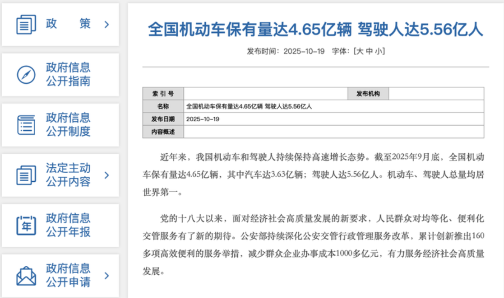504x298 pixels.
Task: Click the 政策 documents icon in sidebar
Action: point(26,24)
